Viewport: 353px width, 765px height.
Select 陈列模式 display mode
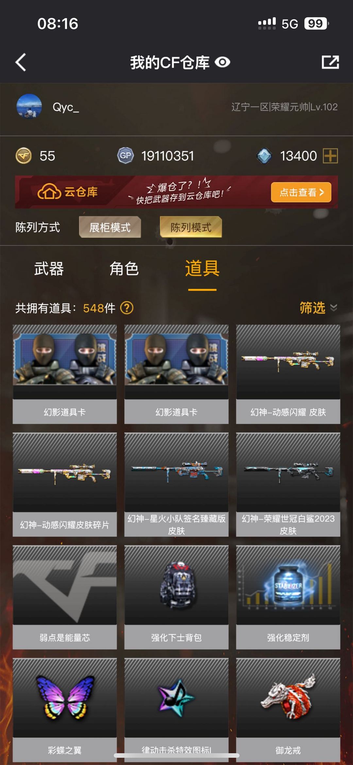point(191,227)
